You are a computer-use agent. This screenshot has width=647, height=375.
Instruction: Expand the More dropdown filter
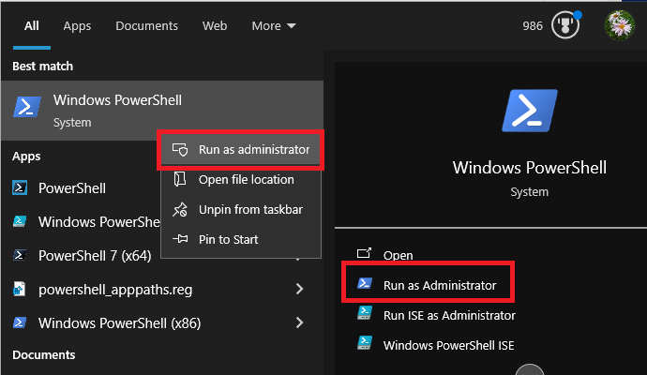coord(274,26)
